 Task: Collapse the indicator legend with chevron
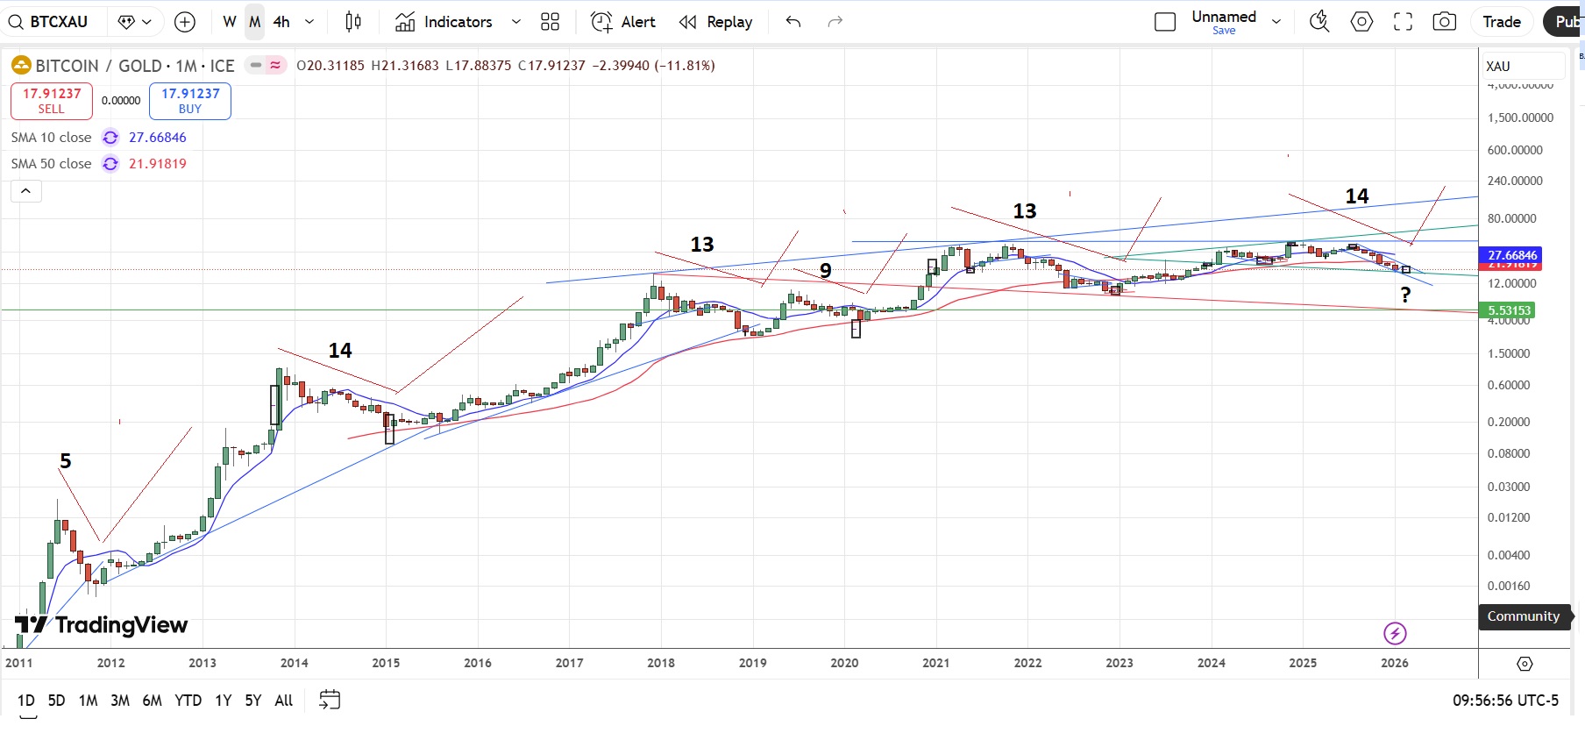click(x=26, y=191)
